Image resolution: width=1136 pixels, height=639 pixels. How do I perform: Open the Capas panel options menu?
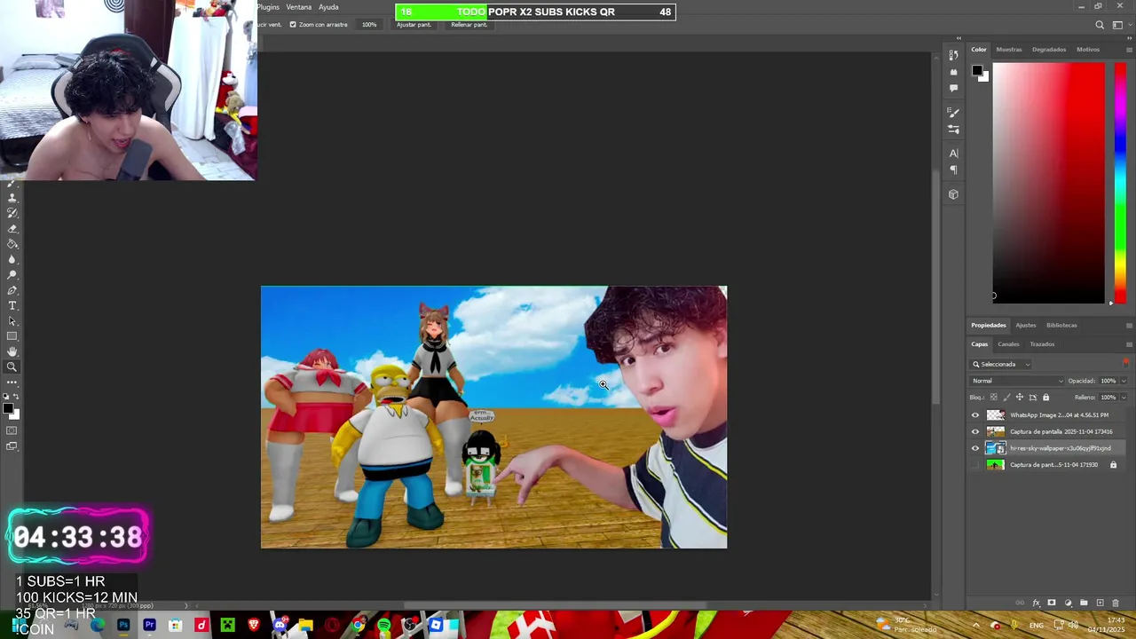click(1129, 344)
